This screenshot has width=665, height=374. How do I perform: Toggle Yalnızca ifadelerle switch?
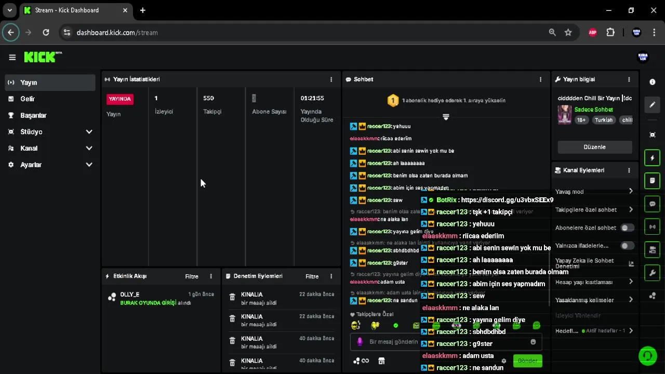628,246
